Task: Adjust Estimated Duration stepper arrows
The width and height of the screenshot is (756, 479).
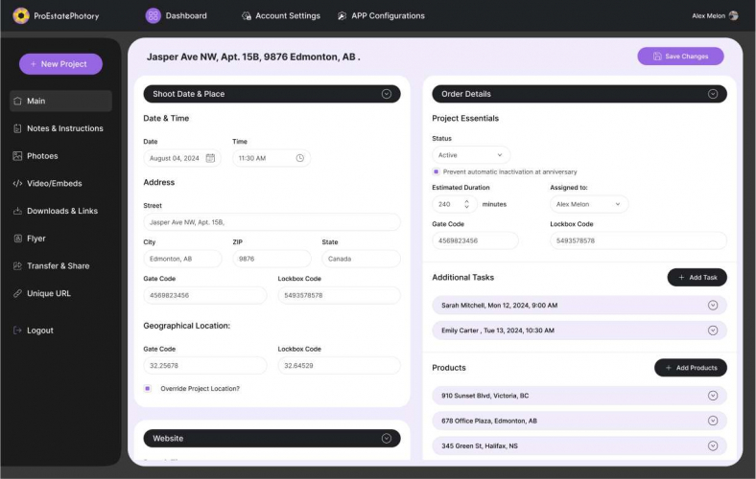Action: click(x=466, y=204)
